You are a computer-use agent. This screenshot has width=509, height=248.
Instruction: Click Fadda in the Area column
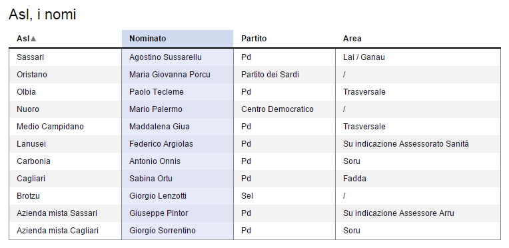click(x=418, y=179)
